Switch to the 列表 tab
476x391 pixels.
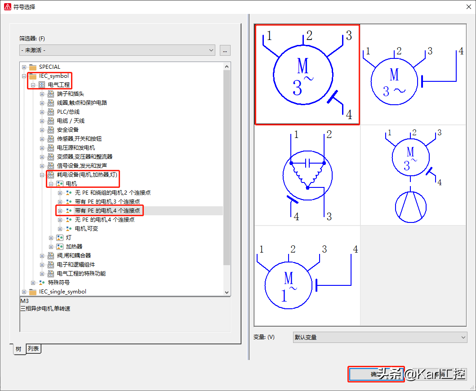[34, 349]
